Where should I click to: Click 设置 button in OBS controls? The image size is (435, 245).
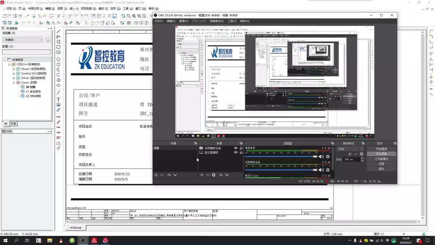click(381, 164)
